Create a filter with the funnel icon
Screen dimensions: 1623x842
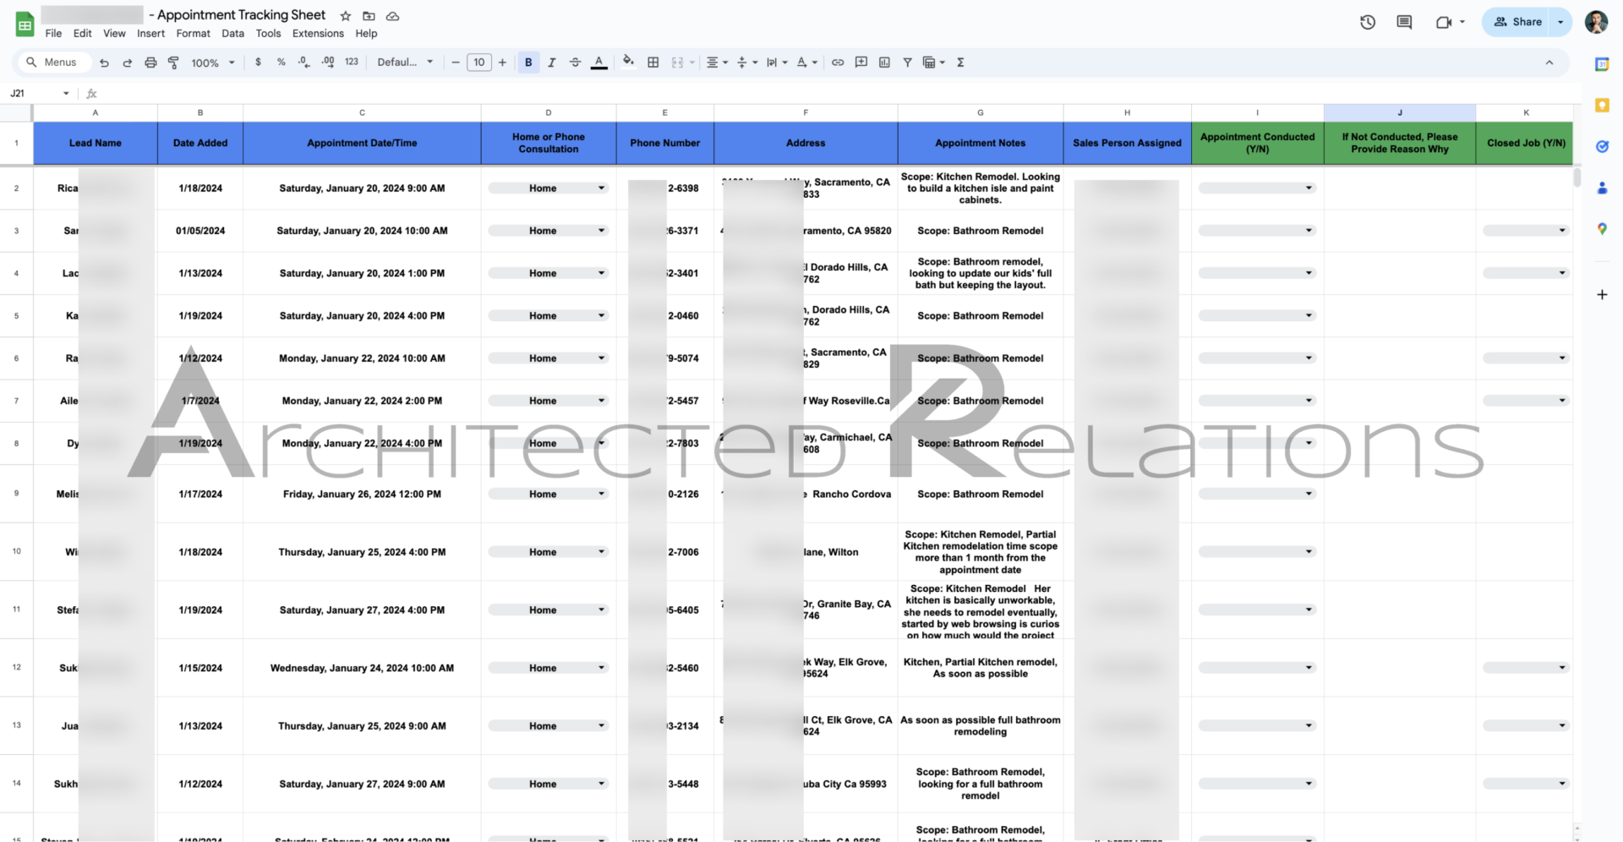[x=908, y=63]
